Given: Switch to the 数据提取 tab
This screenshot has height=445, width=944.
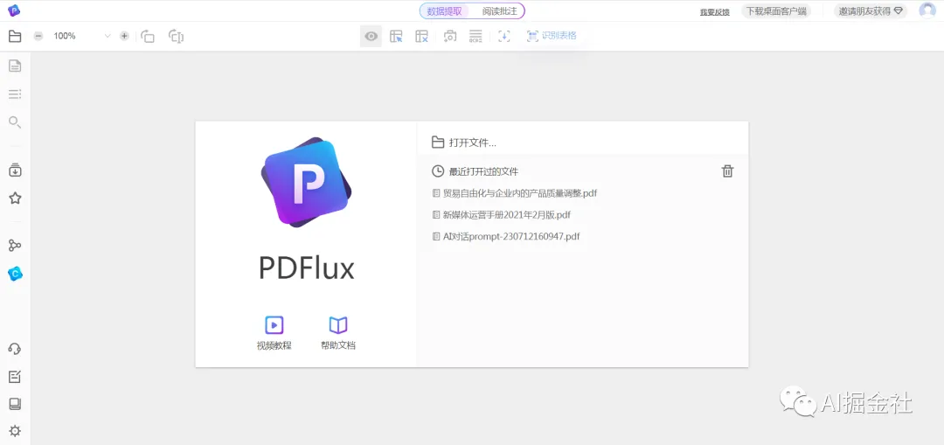Looking at the screenshot, I should pos(444,10).
